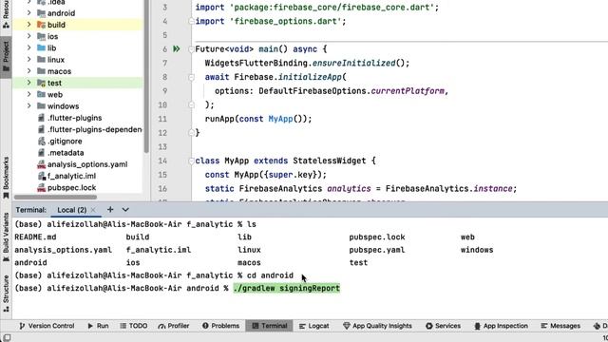
Task: Expand the ios folder
Action: coord(29,36)
